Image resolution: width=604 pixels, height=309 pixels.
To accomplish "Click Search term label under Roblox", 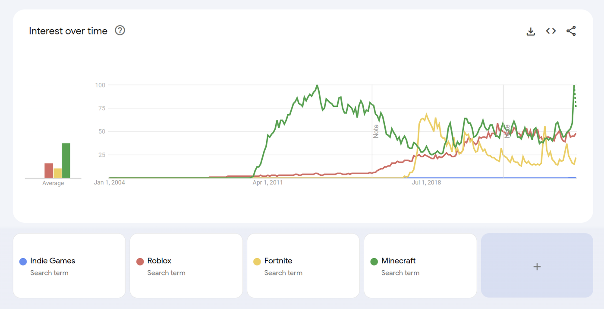I will (166, 273).
